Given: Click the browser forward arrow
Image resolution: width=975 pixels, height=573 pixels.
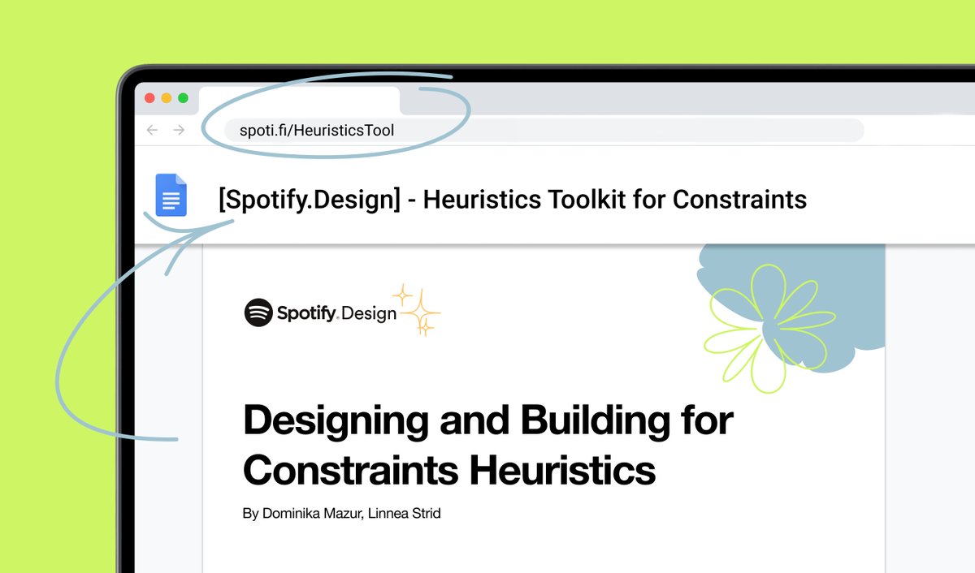Looking at the screenshot, I should pos(179,130).
